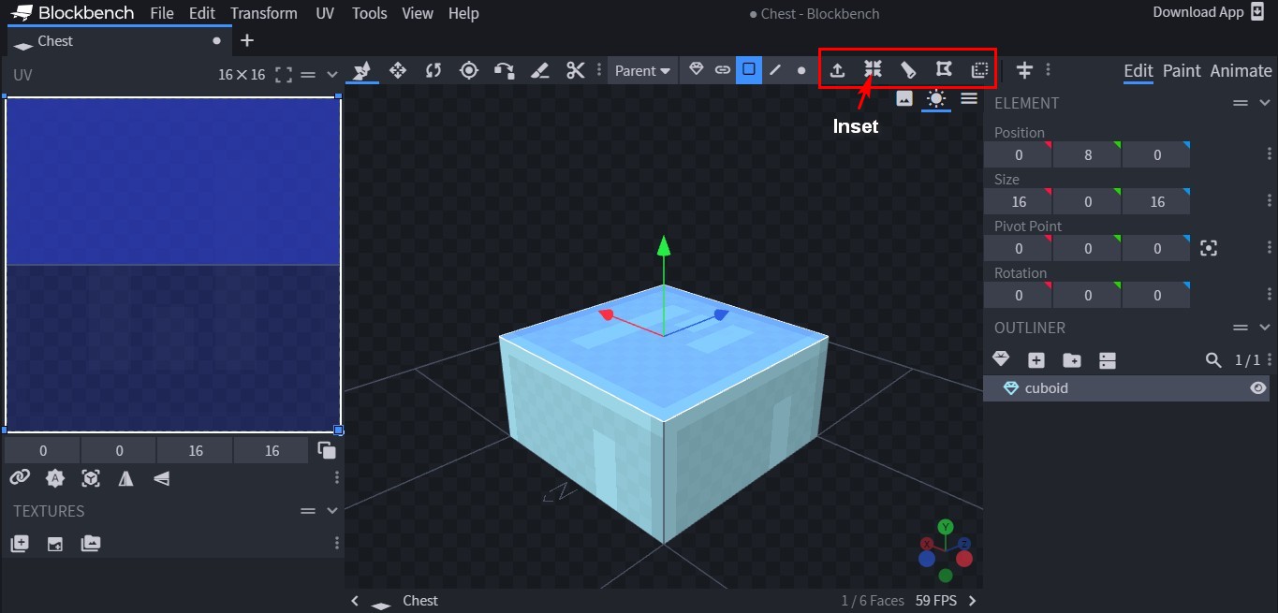Collapse the UV panel chevron
Viewport: 1278px width, 613px height.
pos(331,75)
